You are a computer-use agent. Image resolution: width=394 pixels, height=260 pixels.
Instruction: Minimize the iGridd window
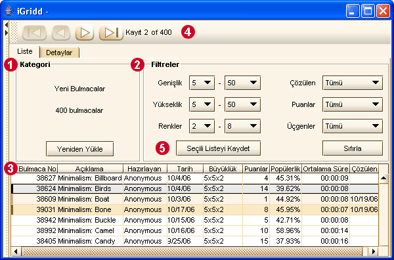352,11
